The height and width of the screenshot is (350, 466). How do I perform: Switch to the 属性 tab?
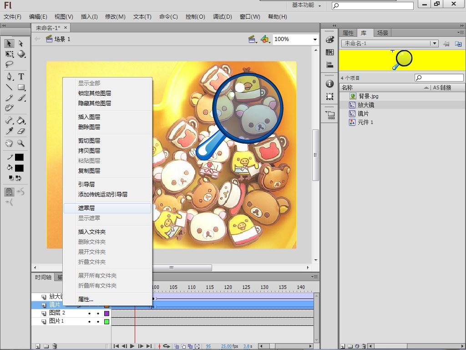tap(348, 33)
